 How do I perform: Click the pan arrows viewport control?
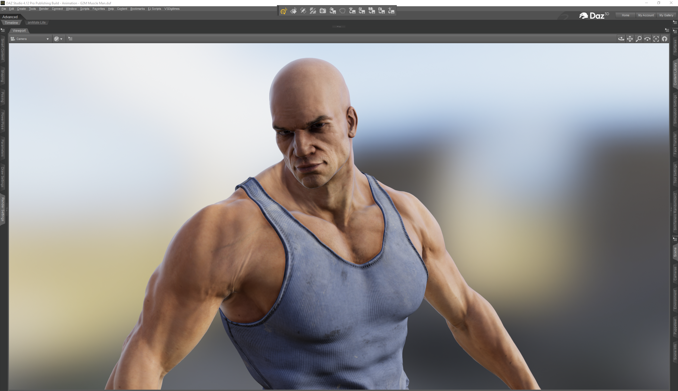[x=630, y=39]
